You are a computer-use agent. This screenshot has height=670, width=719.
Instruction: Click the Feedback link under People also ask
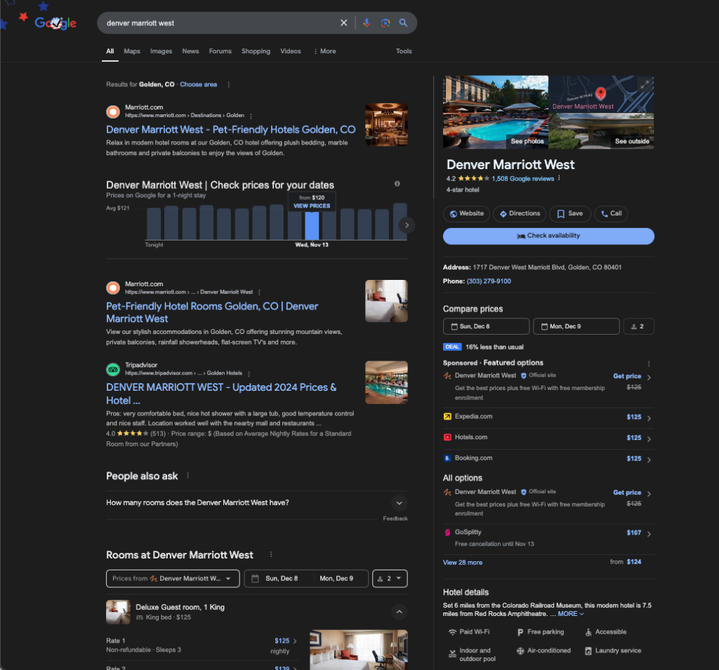tap(395, 518)
